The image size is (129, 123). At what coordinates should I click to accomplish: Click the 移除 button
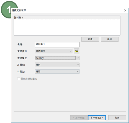(110, 39)
